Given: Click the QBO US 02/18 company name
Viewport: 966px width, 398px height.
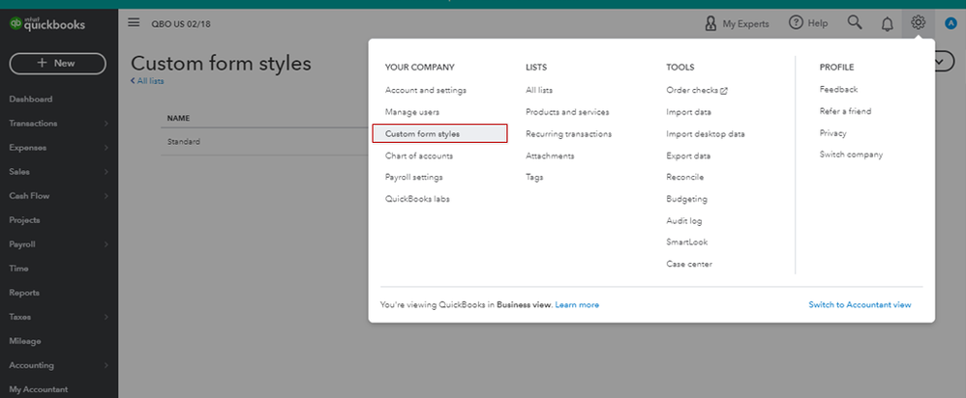Looking at the screenshot, I should click(182, 24).
